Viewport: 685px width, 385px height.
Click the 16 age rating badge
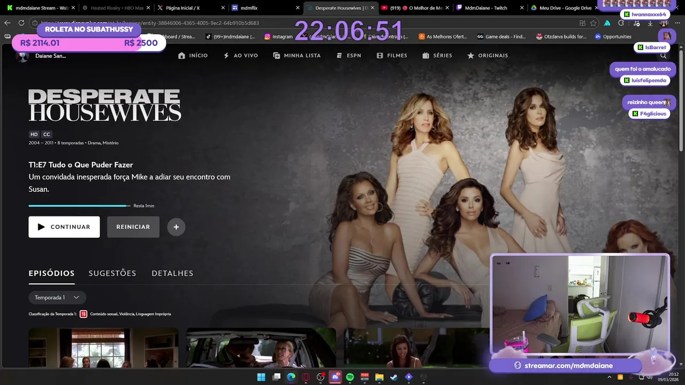[x=83, y=314]
